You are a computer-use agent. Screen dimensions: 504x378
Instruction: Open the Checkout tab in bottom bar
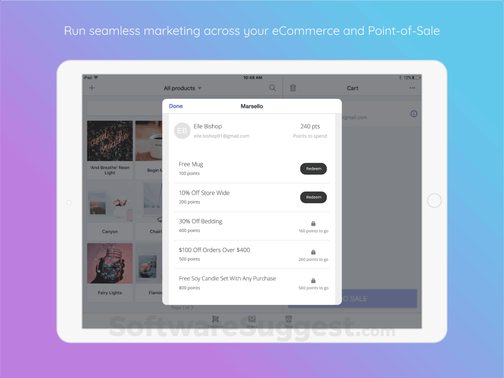[x=215, y=321]
